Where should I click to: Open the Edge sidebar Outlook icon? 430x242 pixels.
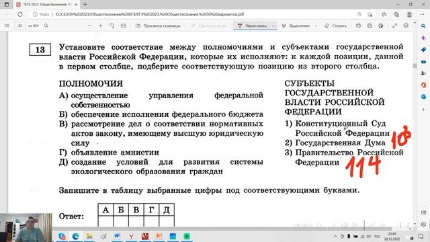click(x=423, y=97)
